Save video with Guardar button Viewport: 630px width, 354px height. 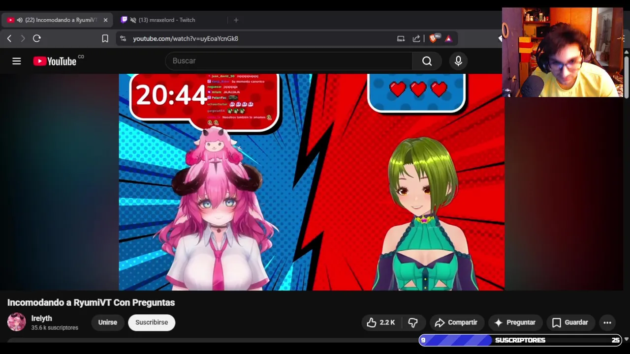[x=570, y=323]
